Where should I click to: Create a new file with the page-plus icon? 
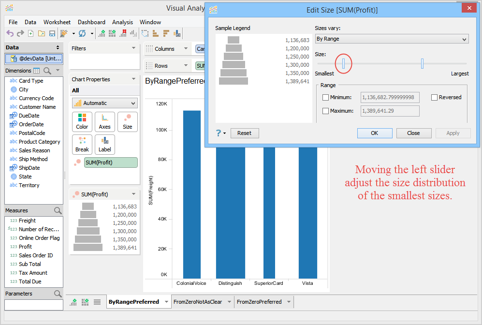click(x=31, y=33)
